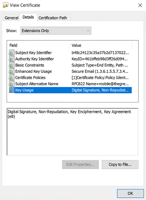Expand the Show combo box arrow

[88, 31]
